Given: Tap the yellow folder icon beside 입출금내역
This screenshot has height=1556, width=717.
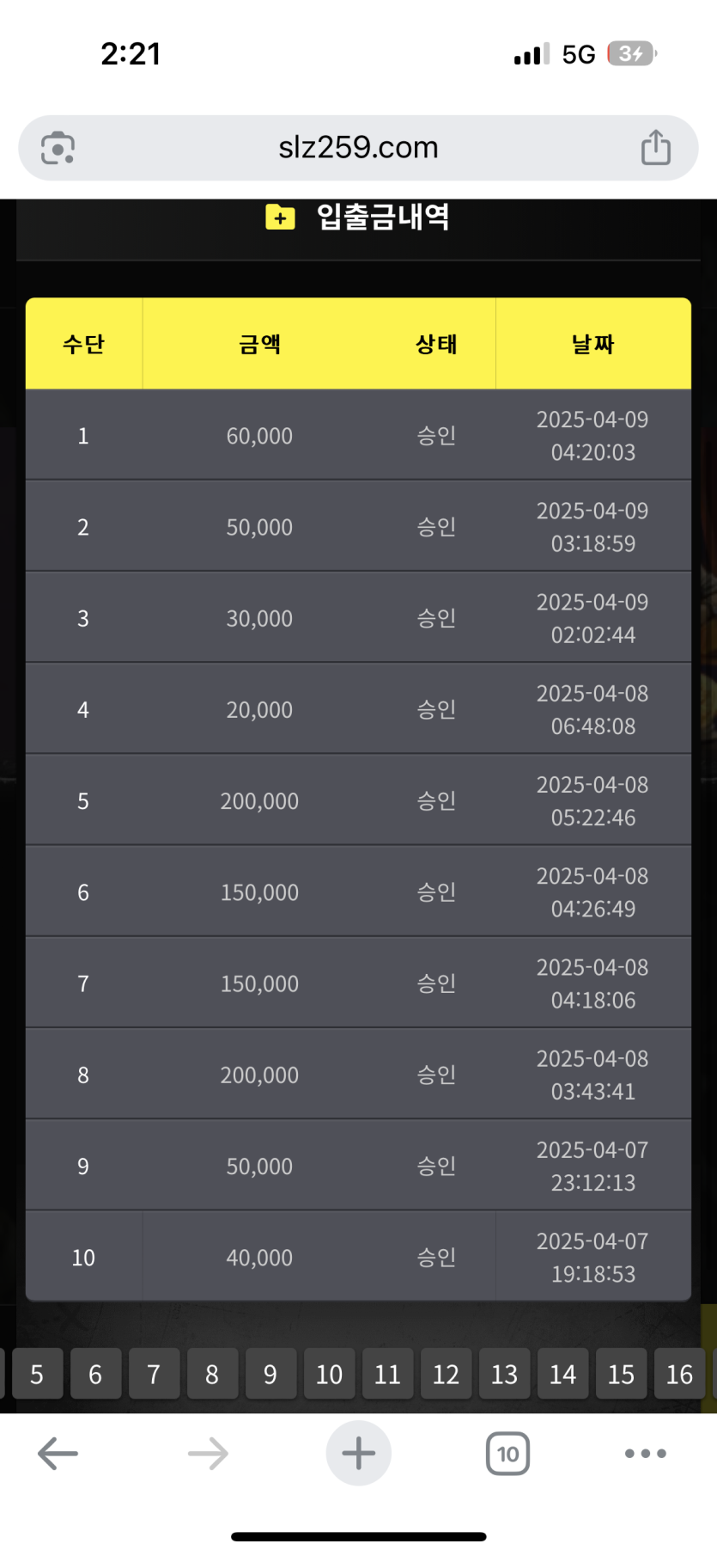Looking at the screenshot, I should click(x=280, y=217).
